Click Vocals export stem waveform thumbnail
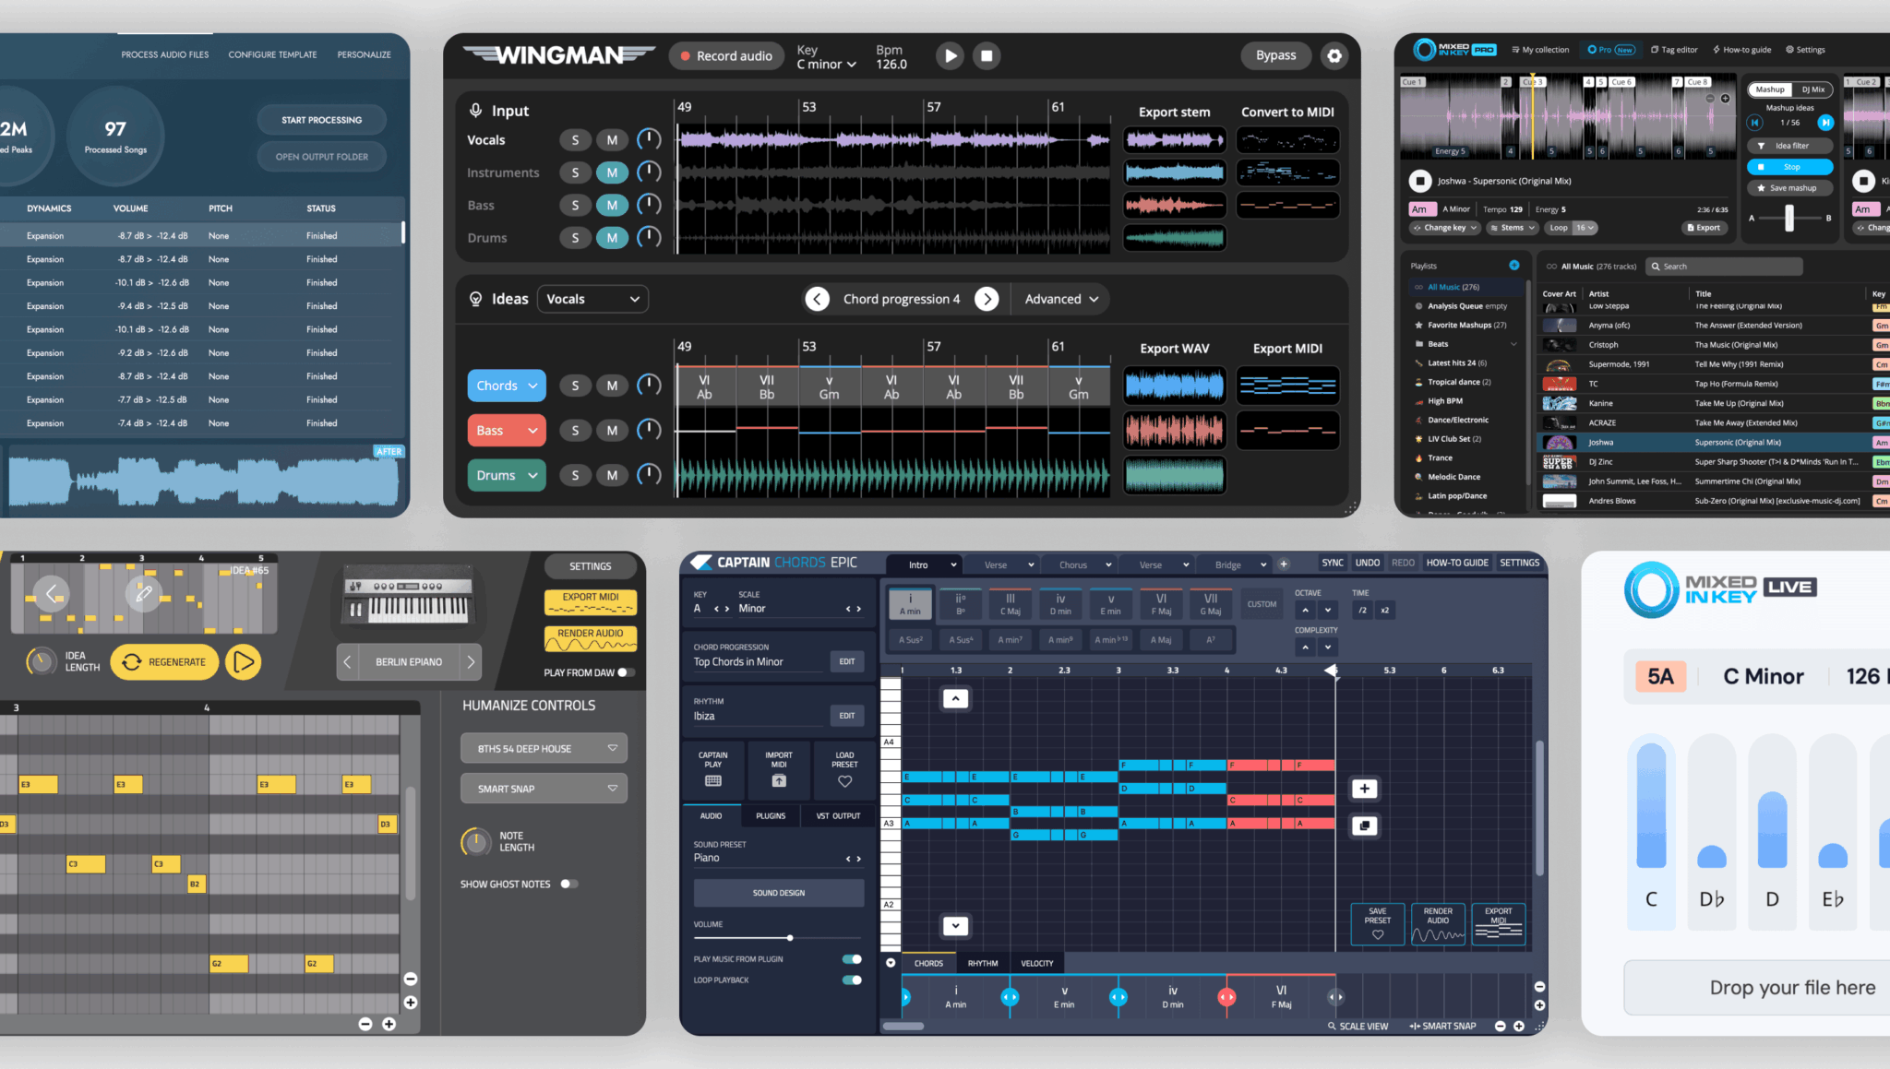This screenshot has height=1069, width=1890. 1175,140
